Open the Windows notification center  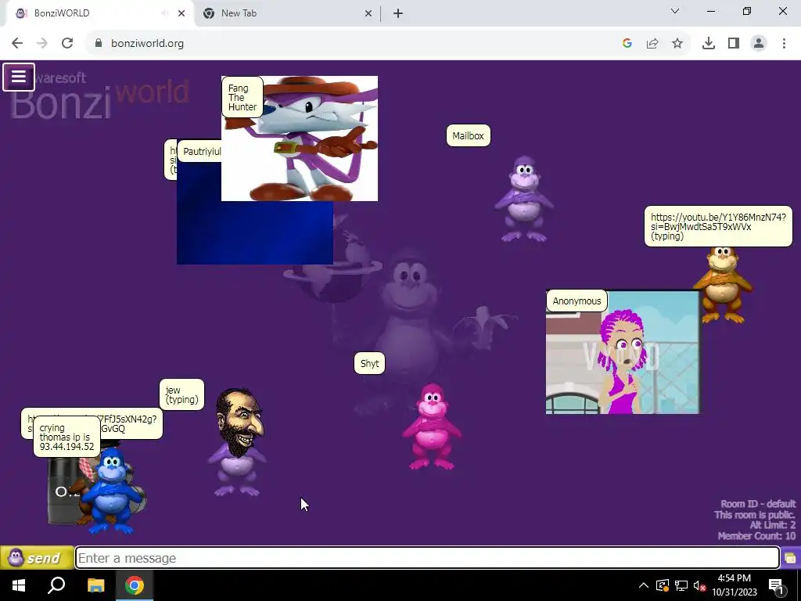[x=777, y=585]
